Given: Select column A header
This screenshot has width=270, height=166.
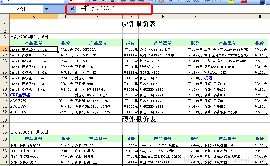Looking at the screenshot, I should coord(34,16).
